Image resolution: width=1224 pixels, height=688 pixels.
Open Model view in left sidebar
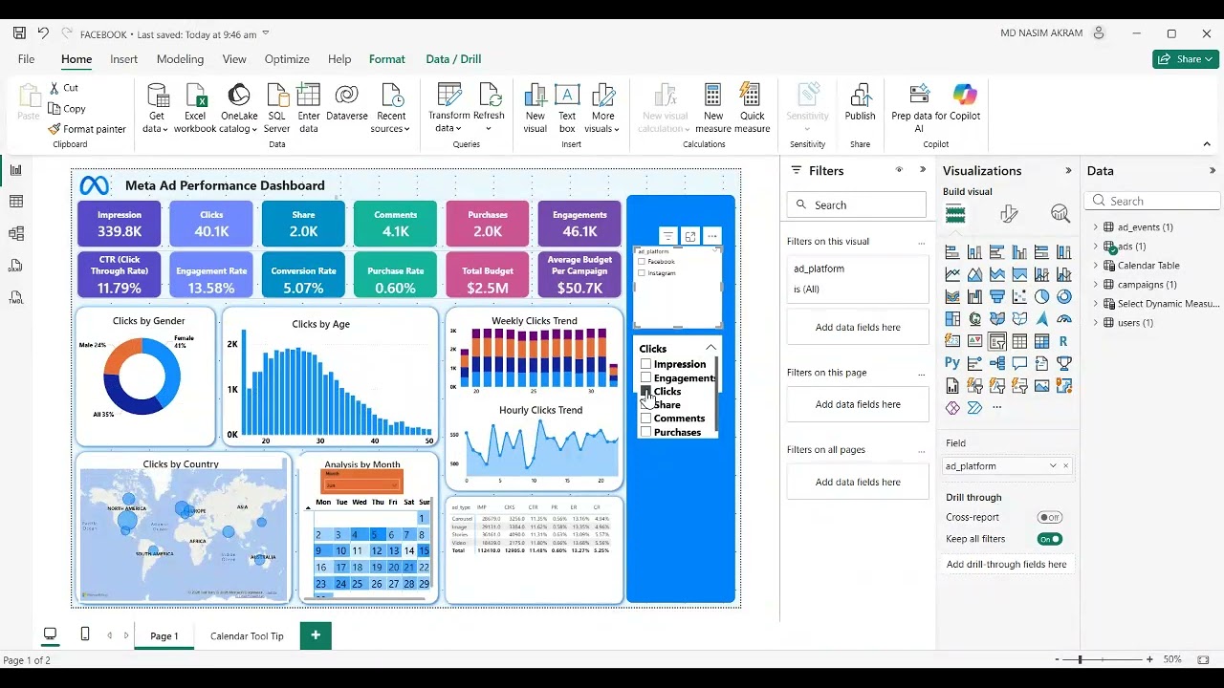click(x=15, y=233)
